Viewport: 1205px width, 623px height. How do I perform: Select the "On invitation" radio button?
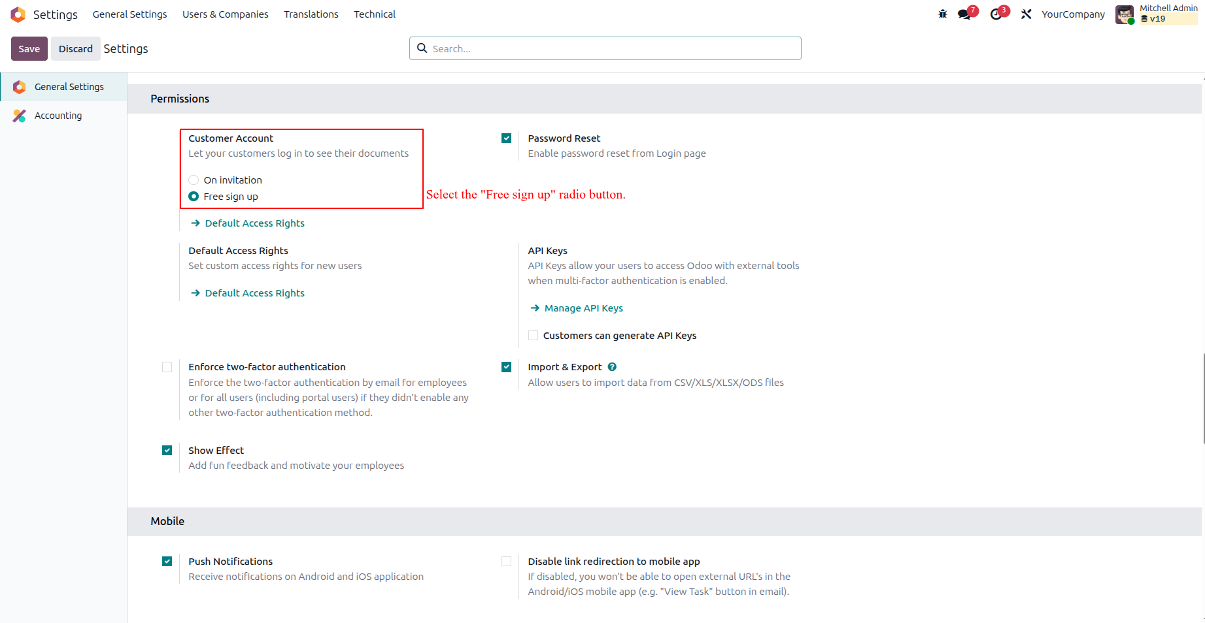point(194,180)
